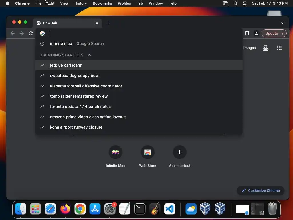The width and height of the screenshot is (293, 220).
Task: Open the profile avatar menu
Action: pyautogui.click(x=256, y=33)
